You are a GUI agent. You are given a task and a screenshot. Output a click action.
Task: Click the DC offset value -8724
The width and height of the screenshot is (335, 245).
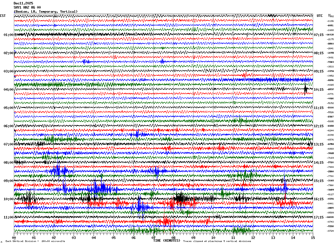pyautogui.click(x=331, y=231)
